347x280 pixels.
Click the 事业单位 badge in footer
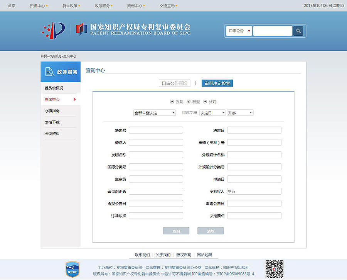coord(72,269)
